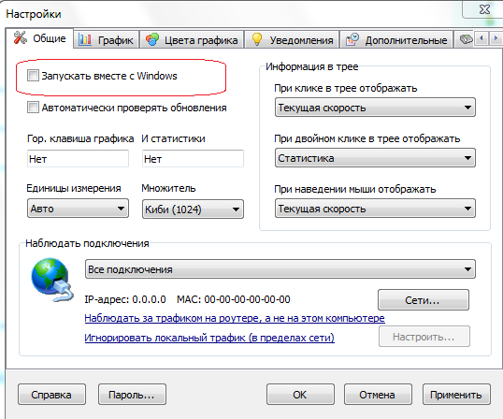
Task: Click the partially hidden tab icon after Дополнительные
Action: 467,39
